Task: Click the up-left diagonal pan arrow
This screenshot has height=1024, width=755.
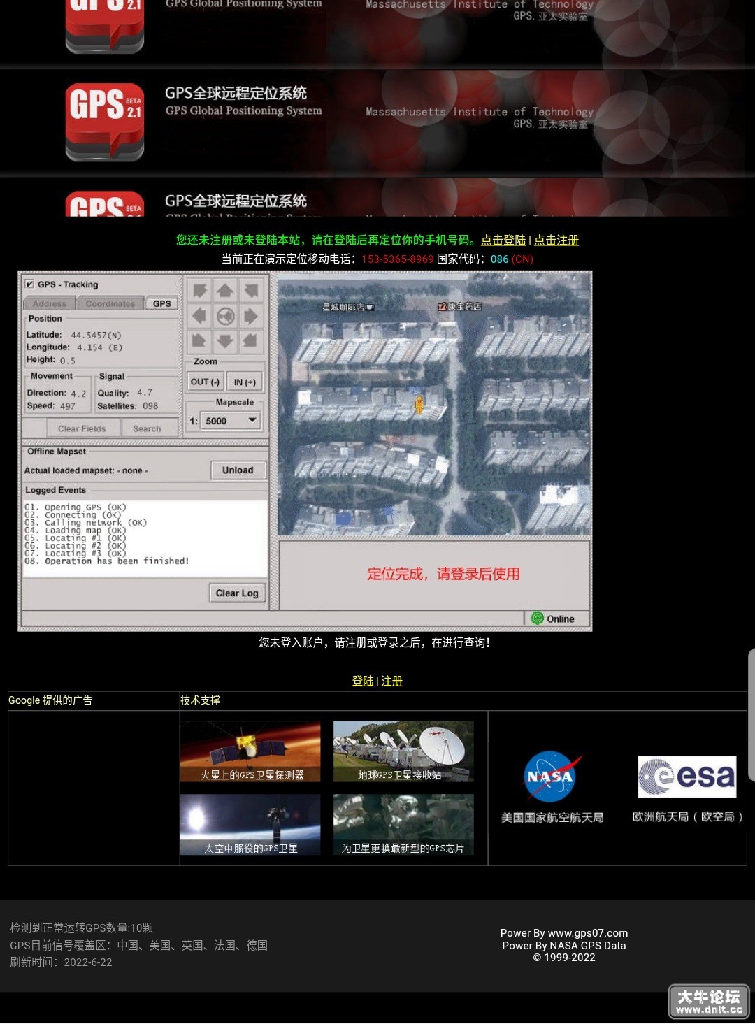Action: point(200,290)
